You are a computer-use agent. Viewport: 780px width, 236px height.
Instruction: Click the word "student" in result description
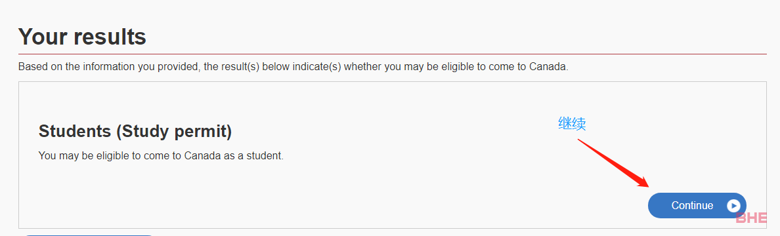(x=267, y=155)
